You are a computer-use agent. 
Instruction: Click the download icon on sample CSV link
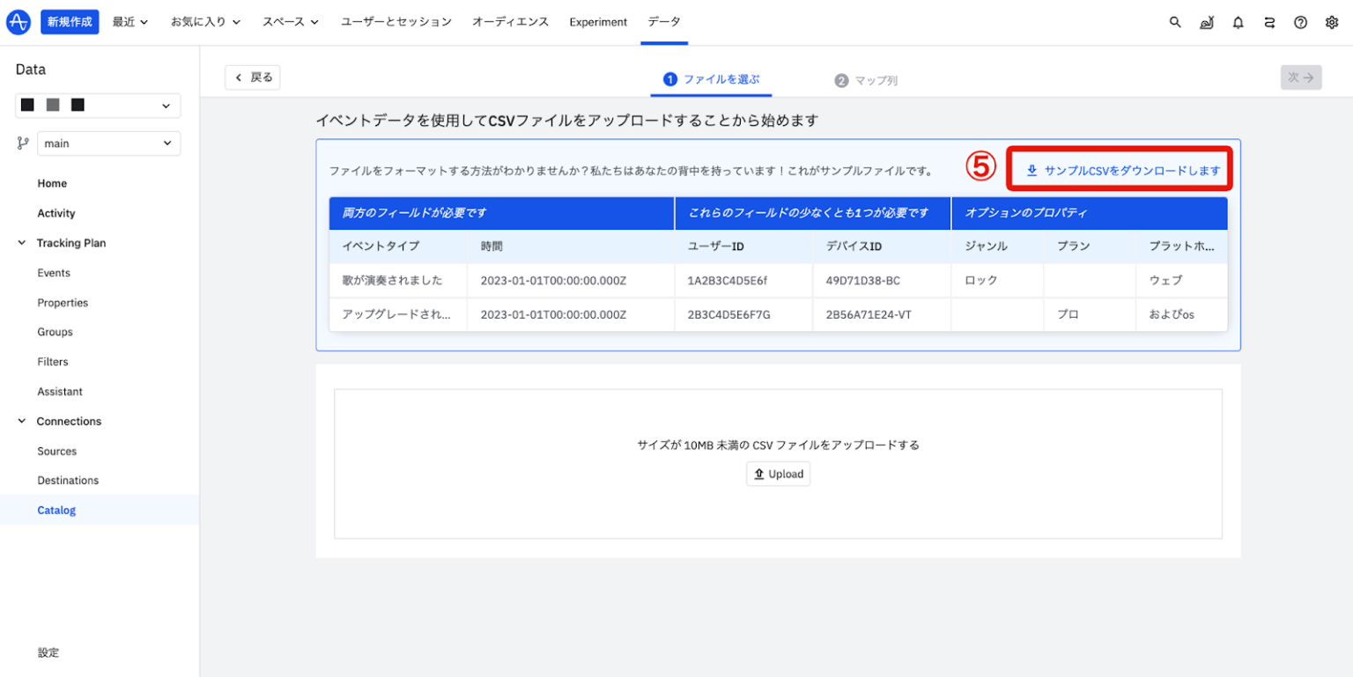point(1031,170)
